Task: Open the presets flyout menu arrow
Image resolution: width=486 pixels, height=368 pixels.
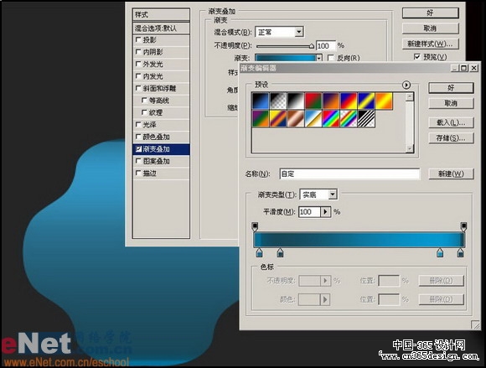Action: tap(406, 85)
